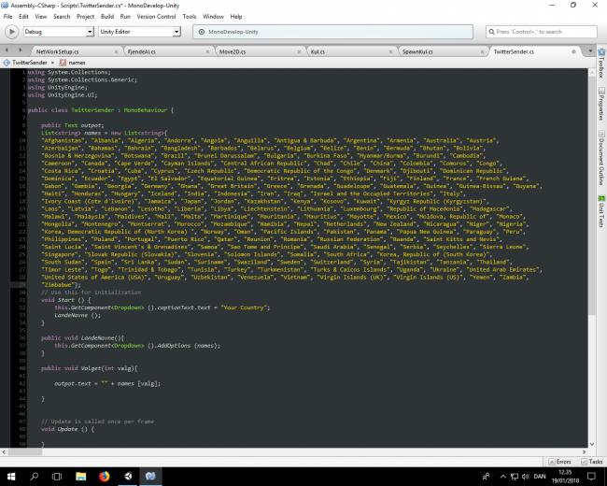Click the LandeNavne method declaration
Screen dimensions: 607x486
point(82,337)
